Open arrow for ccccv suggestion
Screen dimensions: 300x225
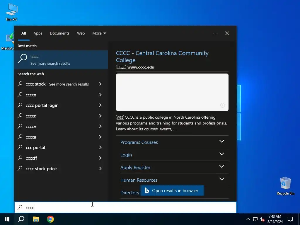(100, 126)
